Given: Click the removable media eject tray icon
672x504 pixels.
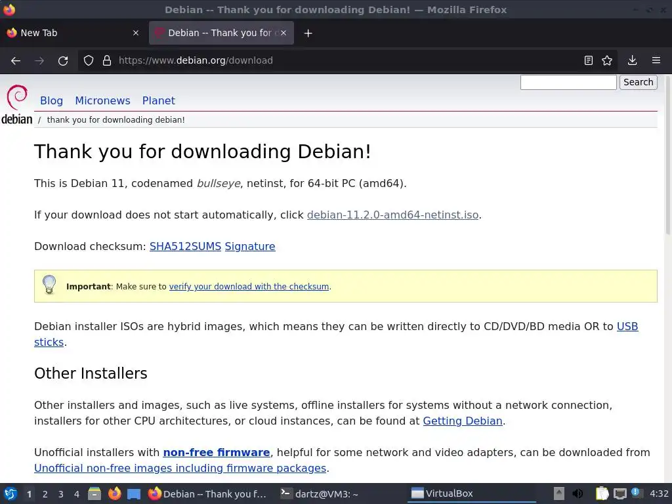Looking at the screenshot, I should tap(559, 493).
